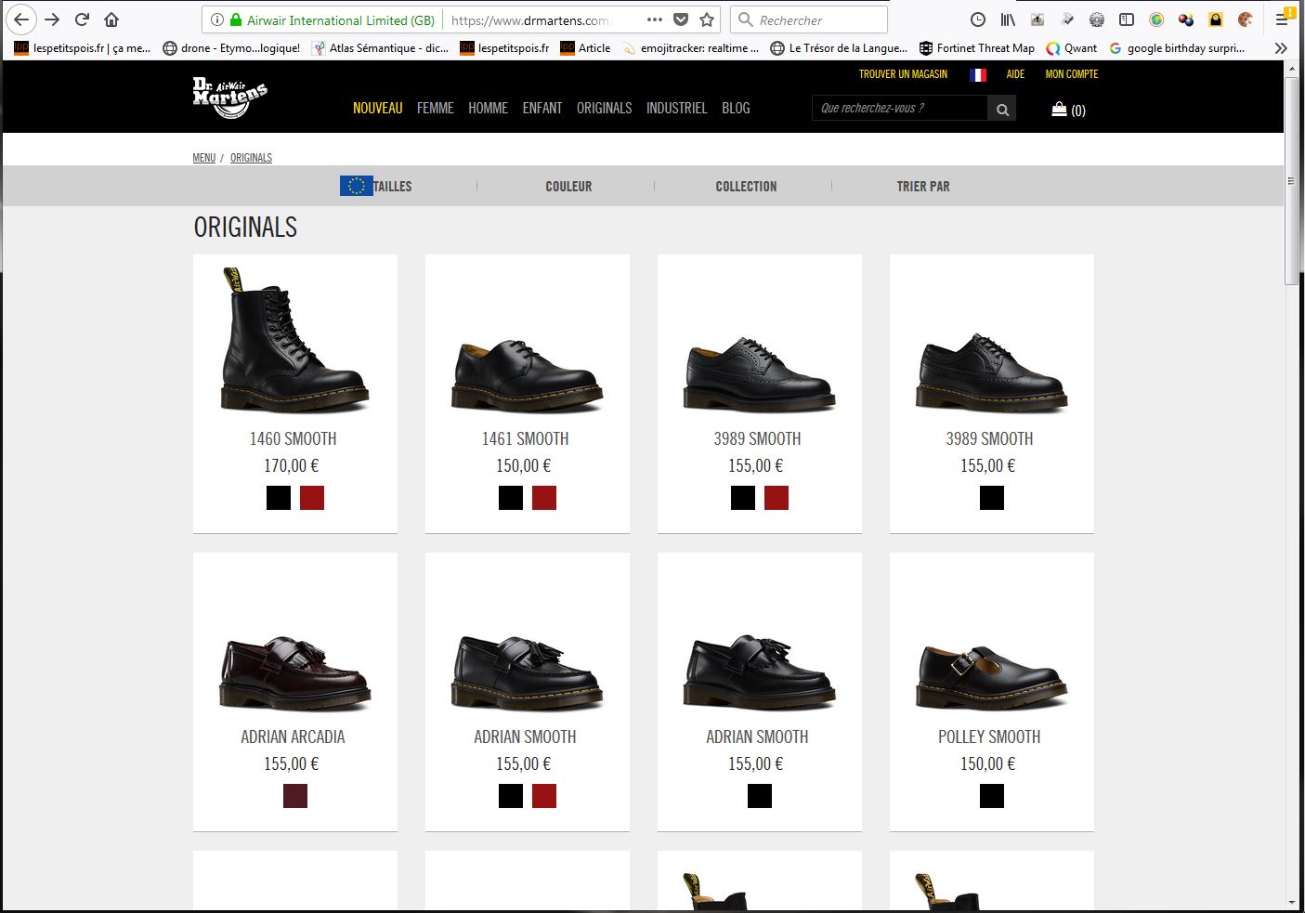Click the EU flag next to Tailles
Image resolution: width=1305 pixels, height=913 pixels.
tap(357, 186)
